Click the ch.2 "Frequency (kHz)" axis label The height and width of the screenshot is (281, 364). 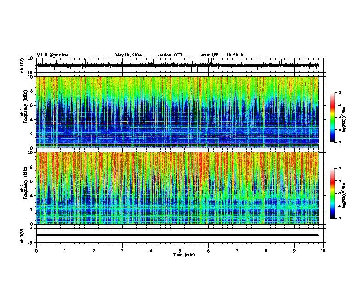25,183
